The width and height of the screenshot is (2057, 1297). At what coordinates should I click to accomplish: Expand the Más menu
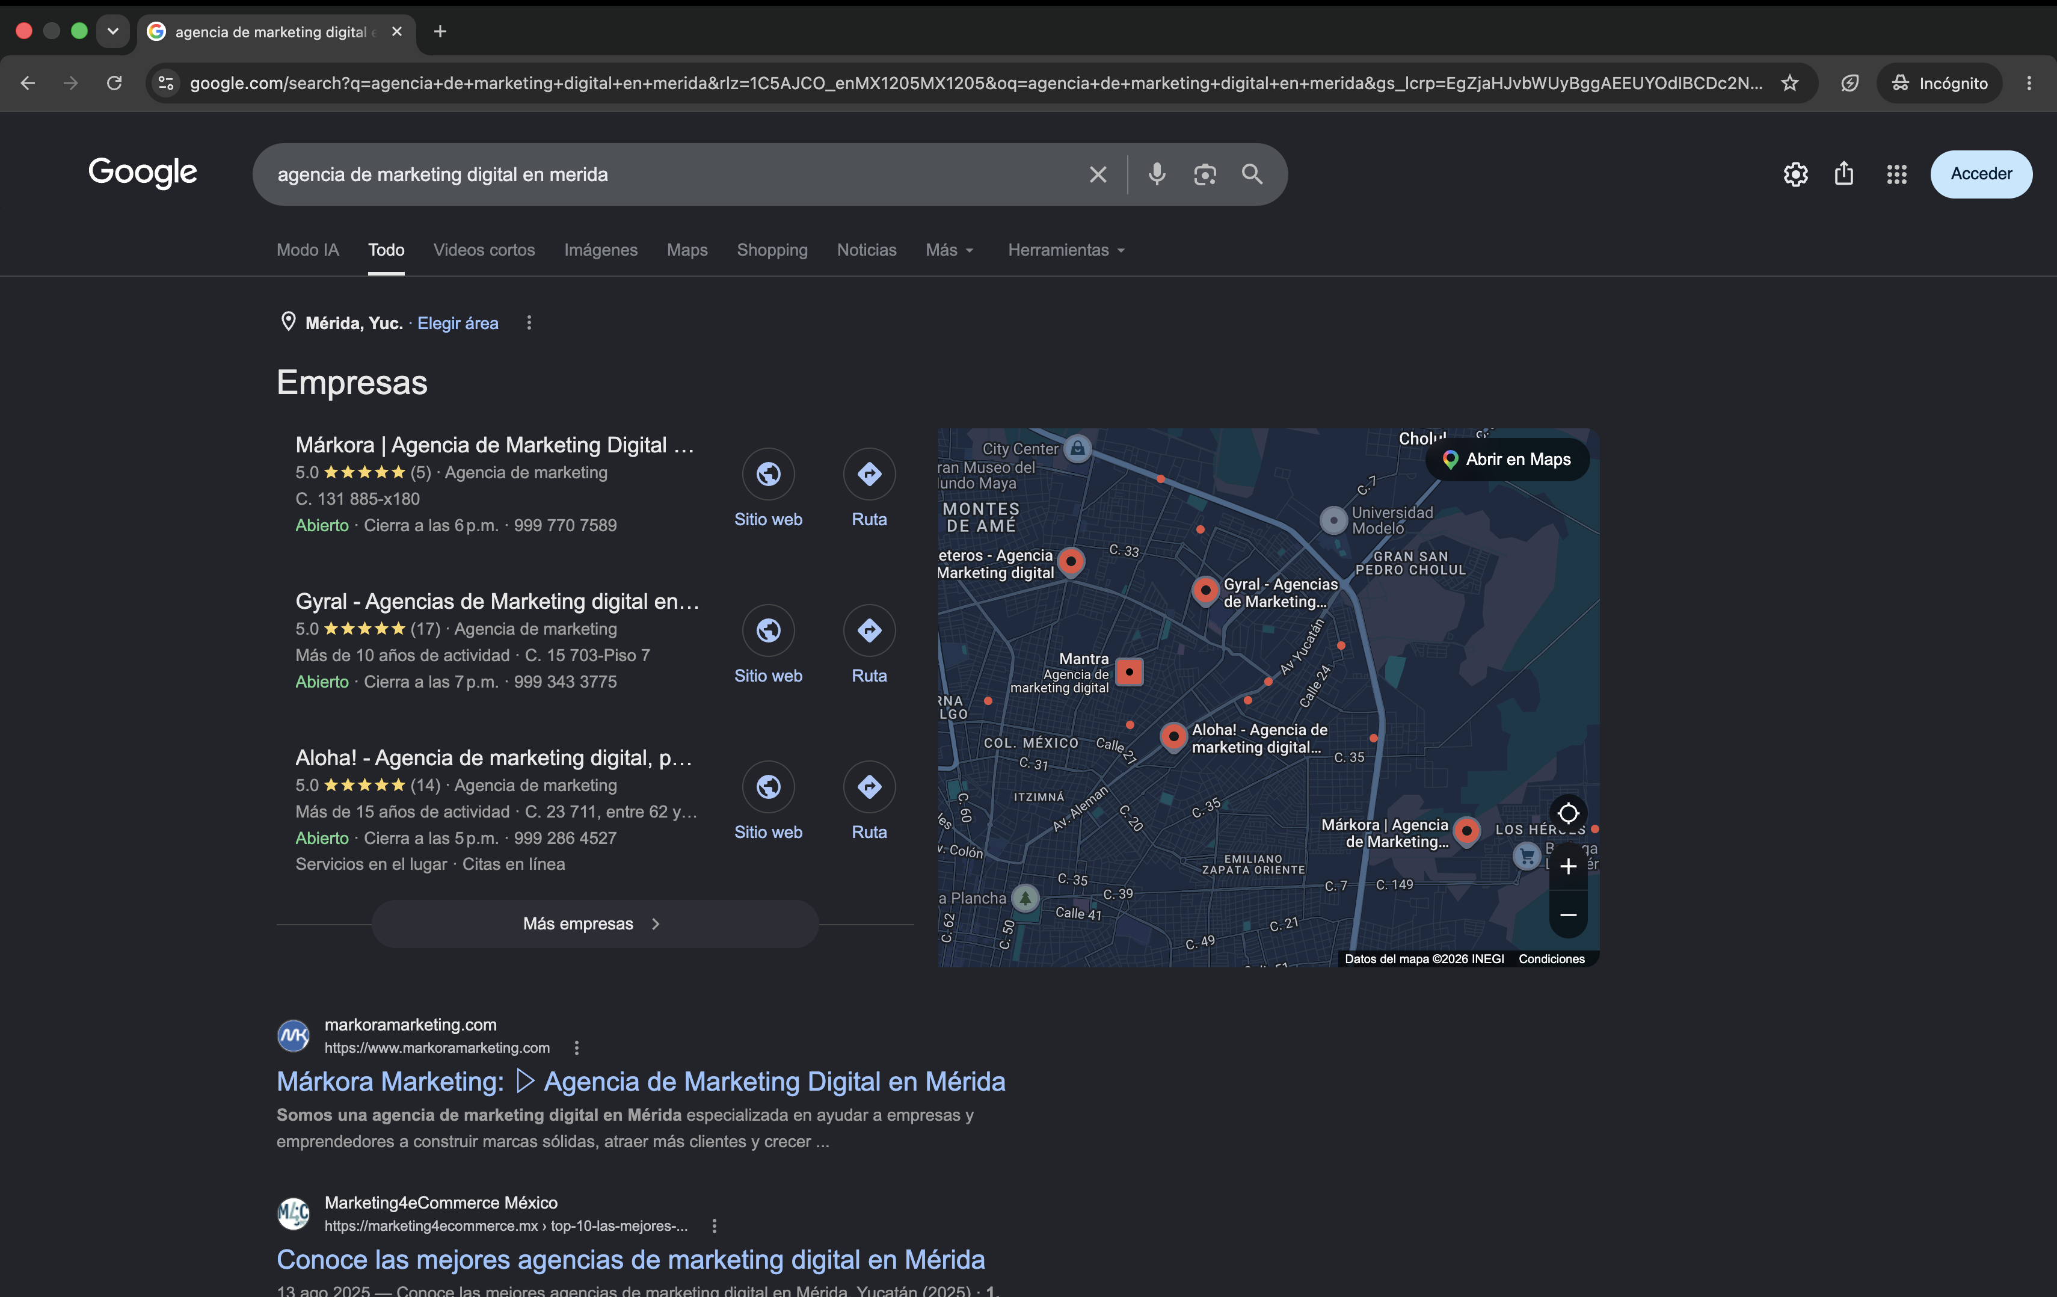[x=949, y=250]
